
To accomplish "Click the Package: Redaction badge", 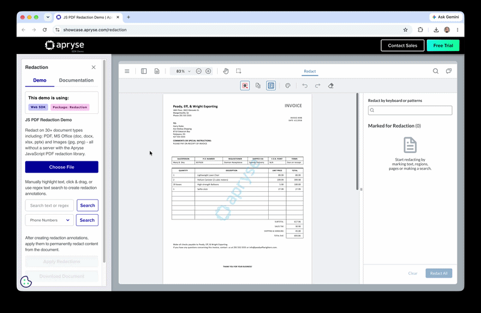I will (x=70, y=107).
